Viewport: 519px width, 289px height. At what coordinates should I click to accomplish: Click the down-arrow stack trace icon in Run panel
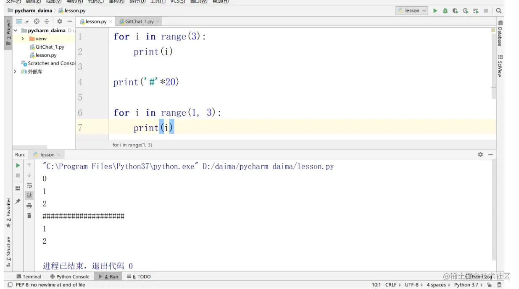tap(29, 175)
